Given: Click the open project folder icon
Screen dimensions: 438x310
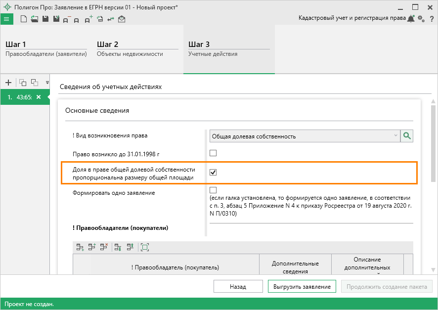Looking at the screenshot, I should point(34,19).
